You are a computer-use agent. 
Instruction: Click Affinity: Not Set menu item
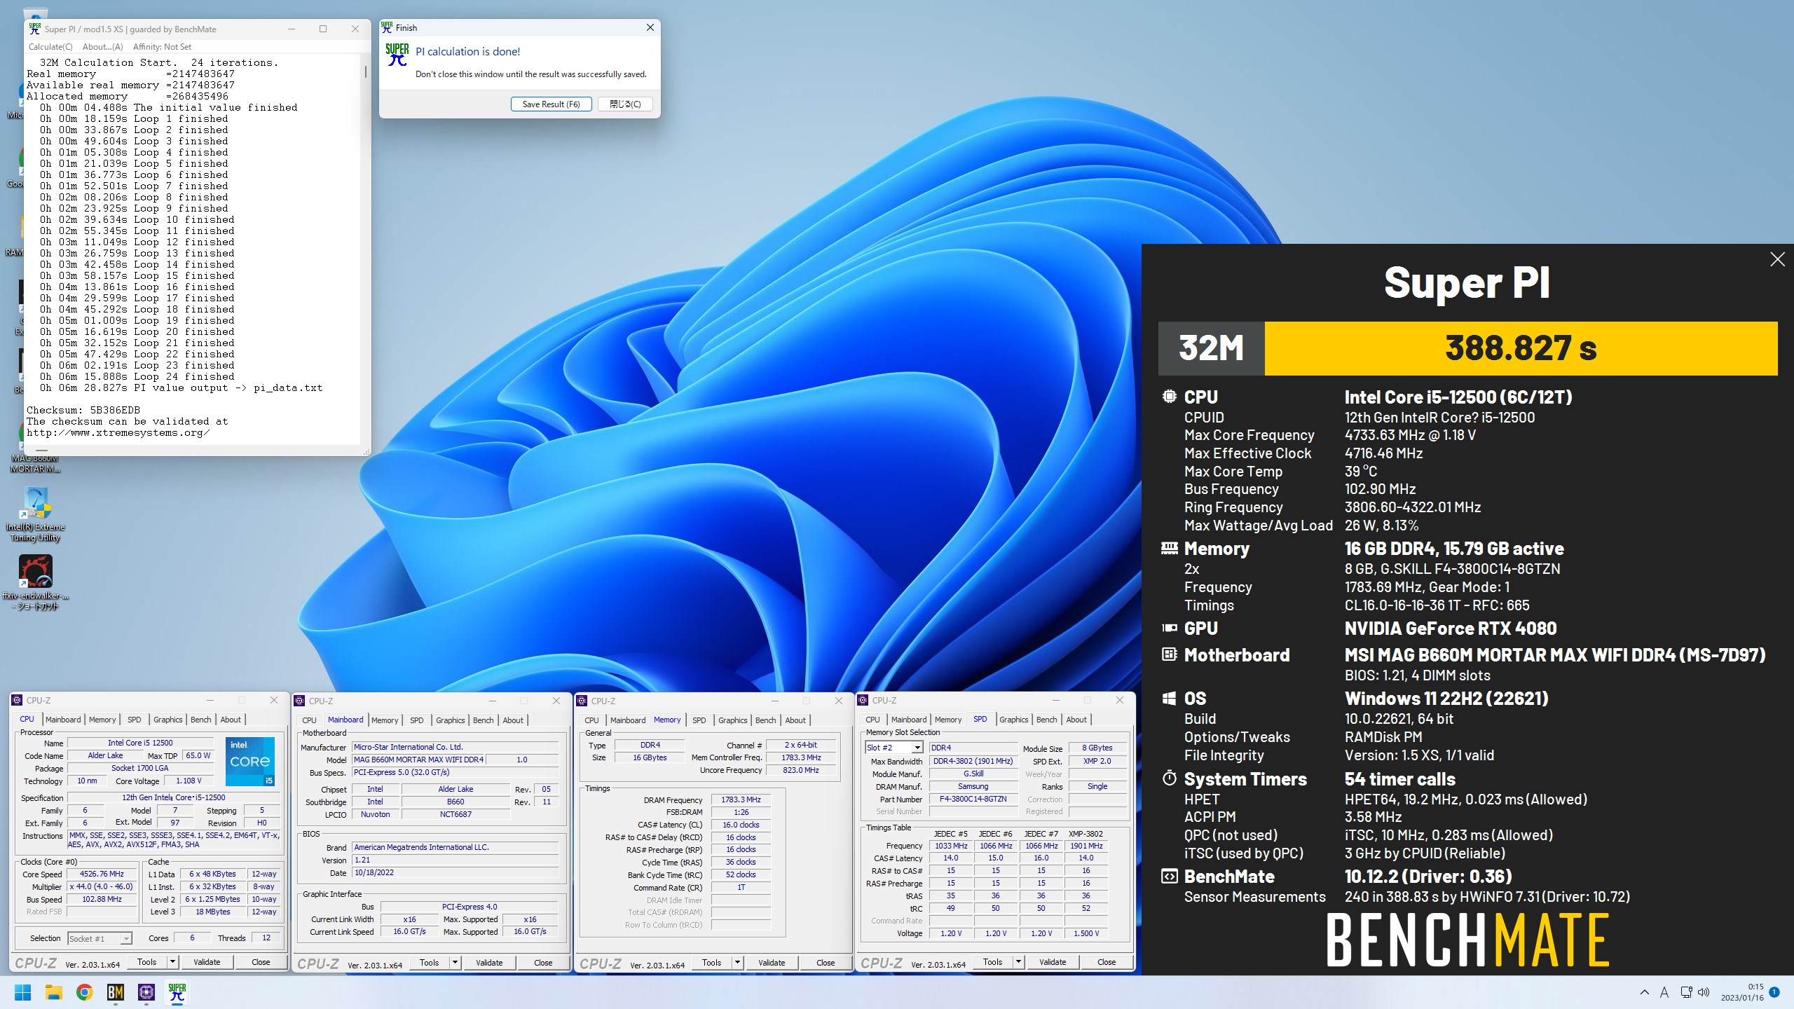(162, 47)
